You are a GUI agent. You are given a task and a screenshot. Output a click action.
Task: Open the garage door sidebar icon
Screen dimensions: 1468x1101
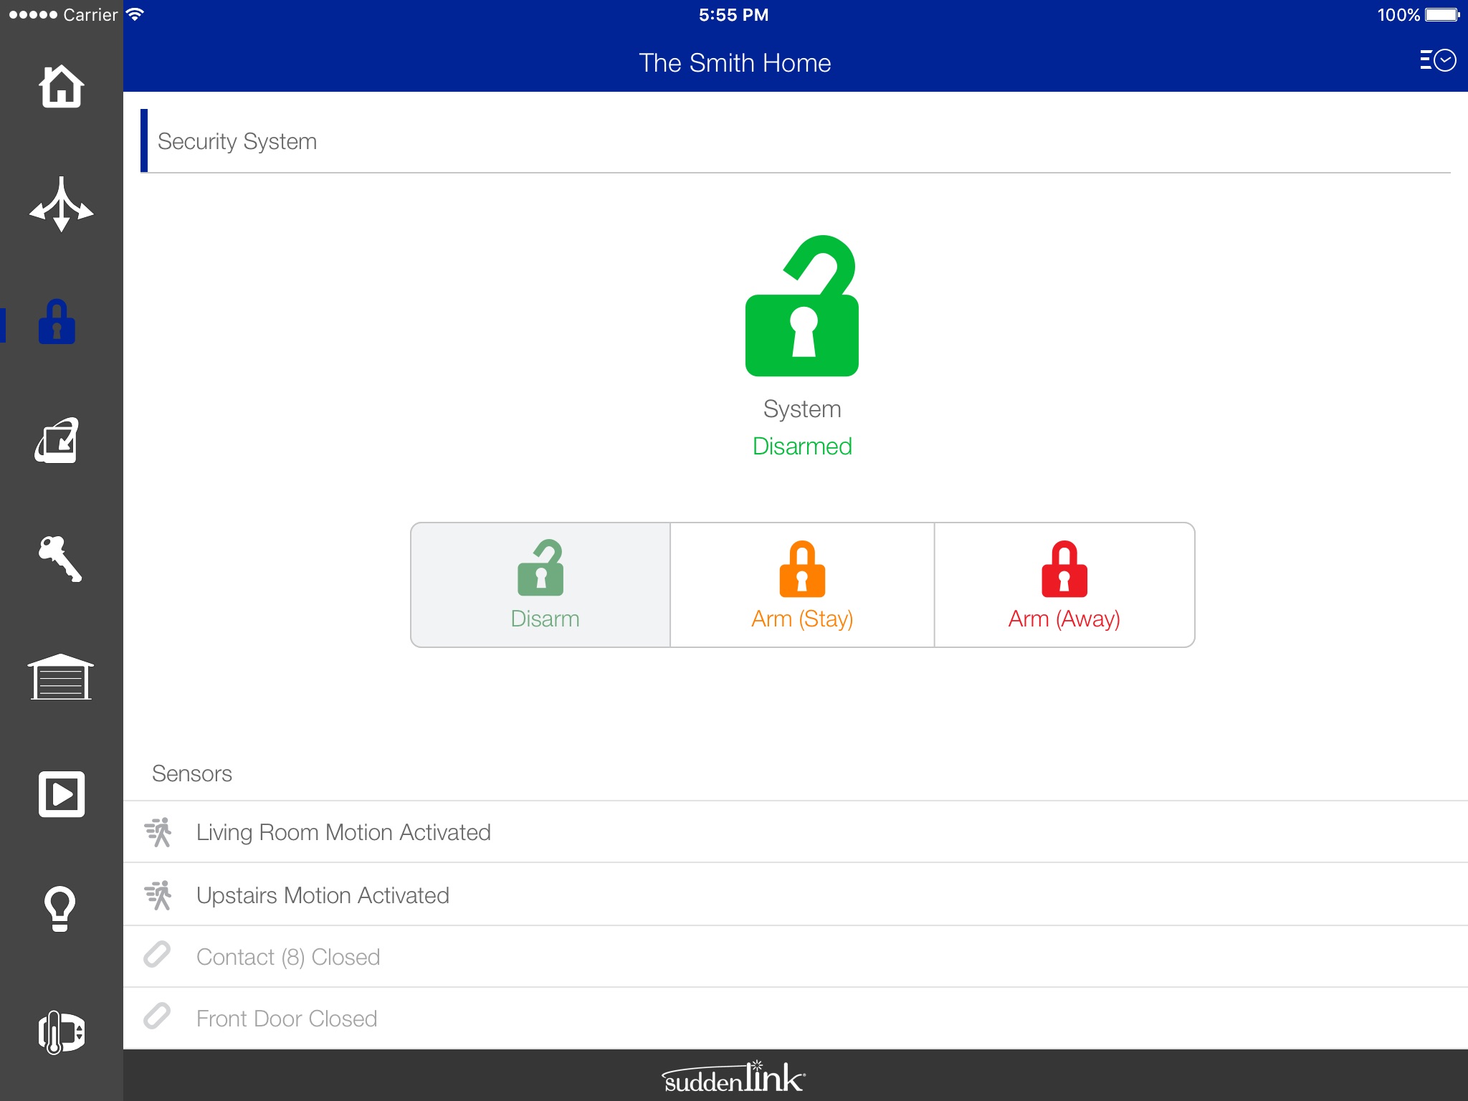point(61,677)
